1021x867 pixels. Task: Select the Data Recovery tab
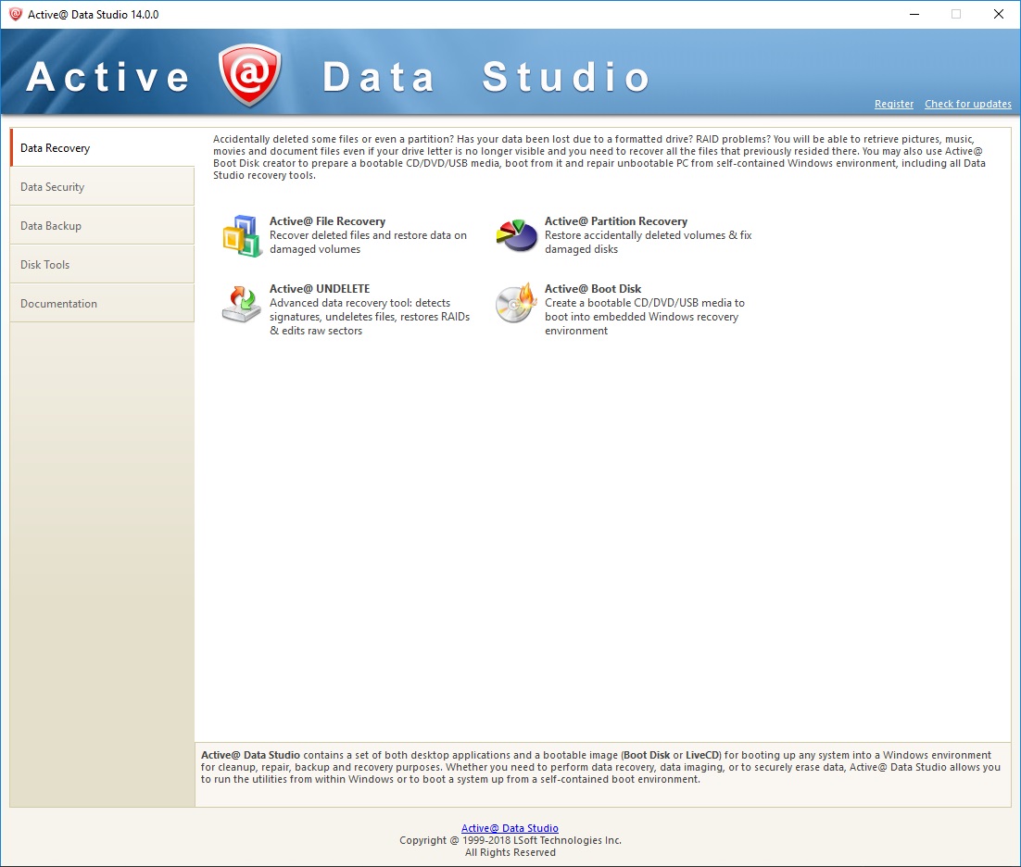[x=102, y=148]
